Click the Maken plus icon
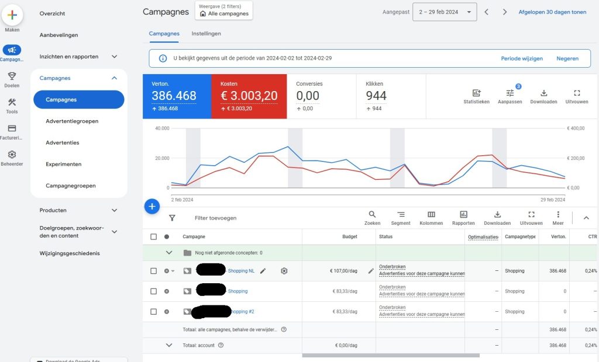 point(12,15)
